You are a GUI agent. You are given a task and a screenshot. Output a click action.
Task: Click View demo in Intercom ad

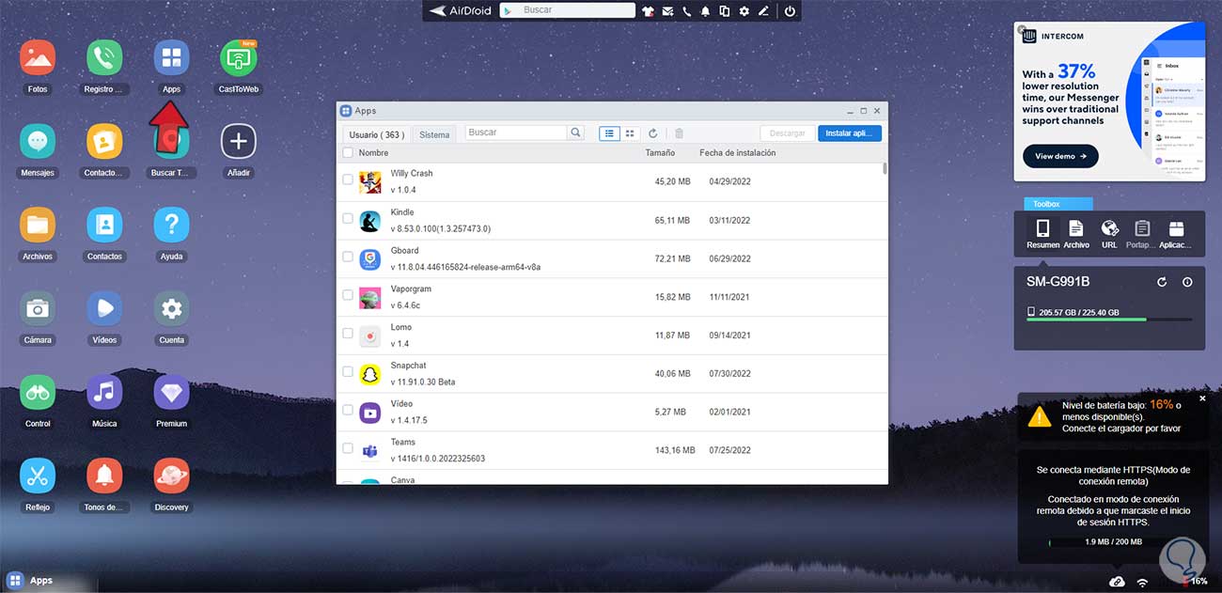pos(1060,156)
